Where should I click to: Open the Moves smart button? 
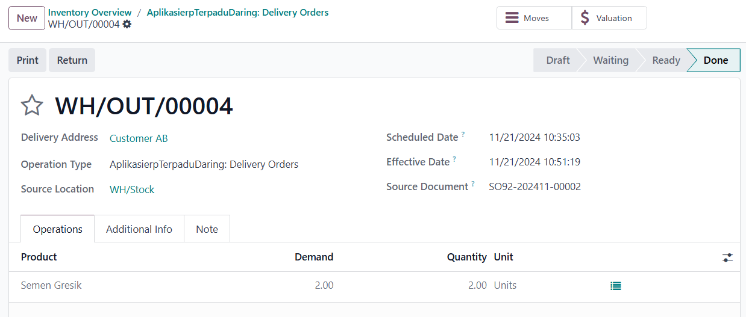point(534,18)
